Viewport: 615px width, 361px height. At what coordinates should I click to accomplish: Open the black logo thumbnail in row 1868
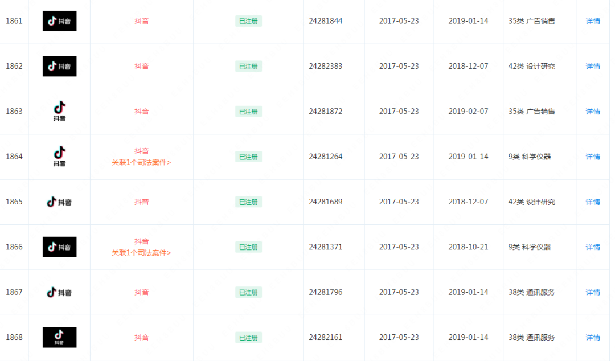pyautogui.click(x=59, y=338)
